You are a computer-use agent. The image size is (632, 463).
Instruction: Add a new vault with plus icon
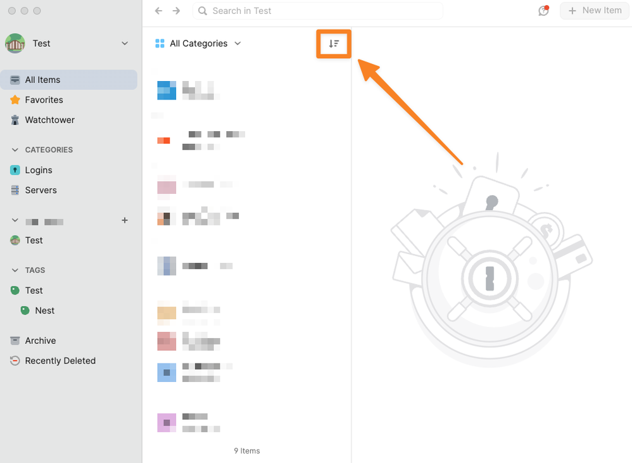pos(125,220)
